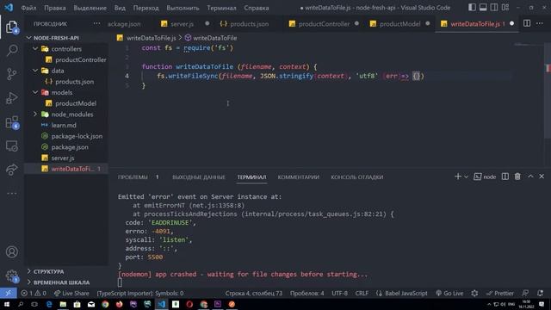The image size is (551, 310).
Task: Open the КОНСОЛЬ ОТЛАДКИ panel tab
Action: pyautogui.click(x=356, y=177)
